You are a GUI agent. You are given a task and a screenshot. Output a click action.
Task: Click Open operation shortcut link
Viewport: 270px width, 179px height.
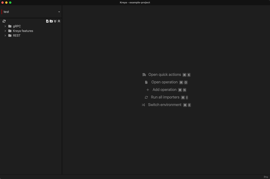(164, 82)
